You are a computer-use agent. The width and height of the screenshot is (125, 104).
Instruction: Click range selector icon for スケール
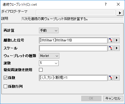pos(111,48)
